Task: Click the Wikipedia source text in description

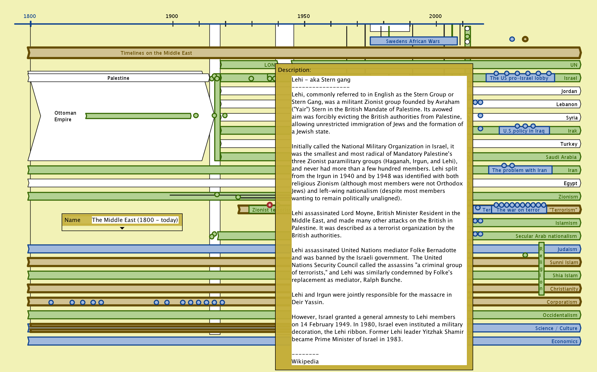Action: (305, 361)
